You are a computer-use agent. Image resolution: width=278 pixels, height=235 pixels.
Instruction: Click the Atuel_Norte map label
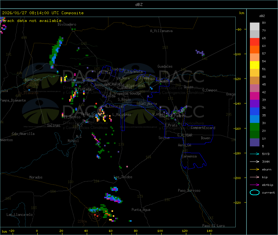pos(147,104)
